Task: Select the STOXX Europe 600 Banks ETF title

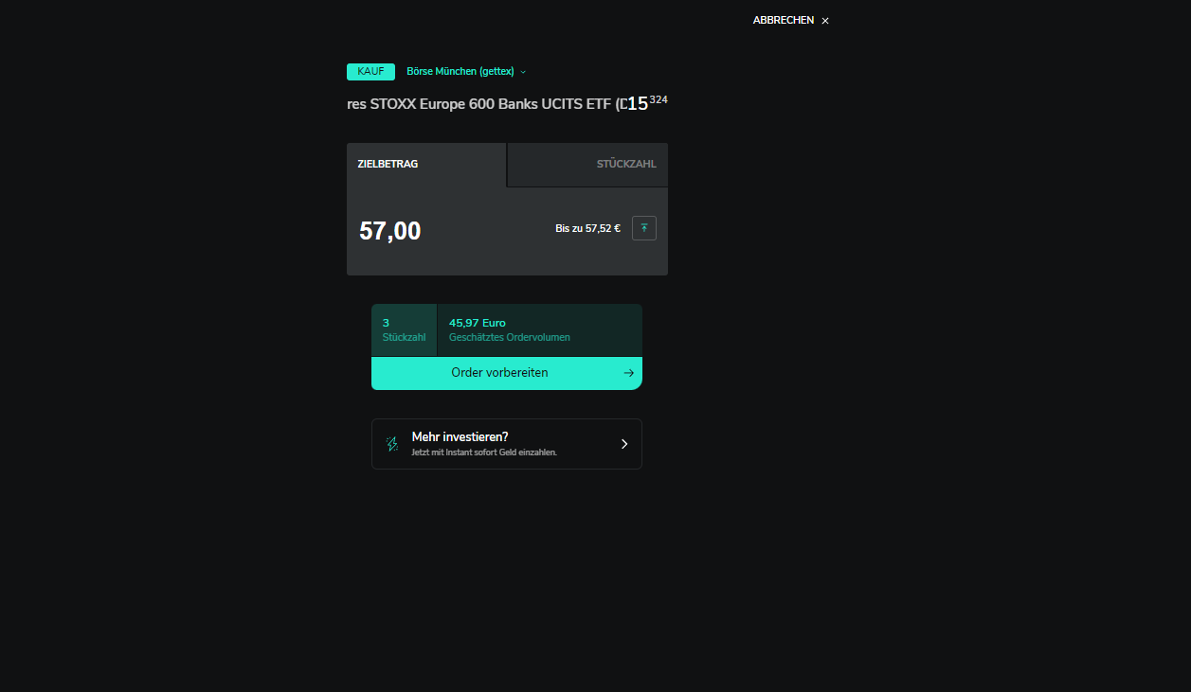Action: tap(487, 104)
